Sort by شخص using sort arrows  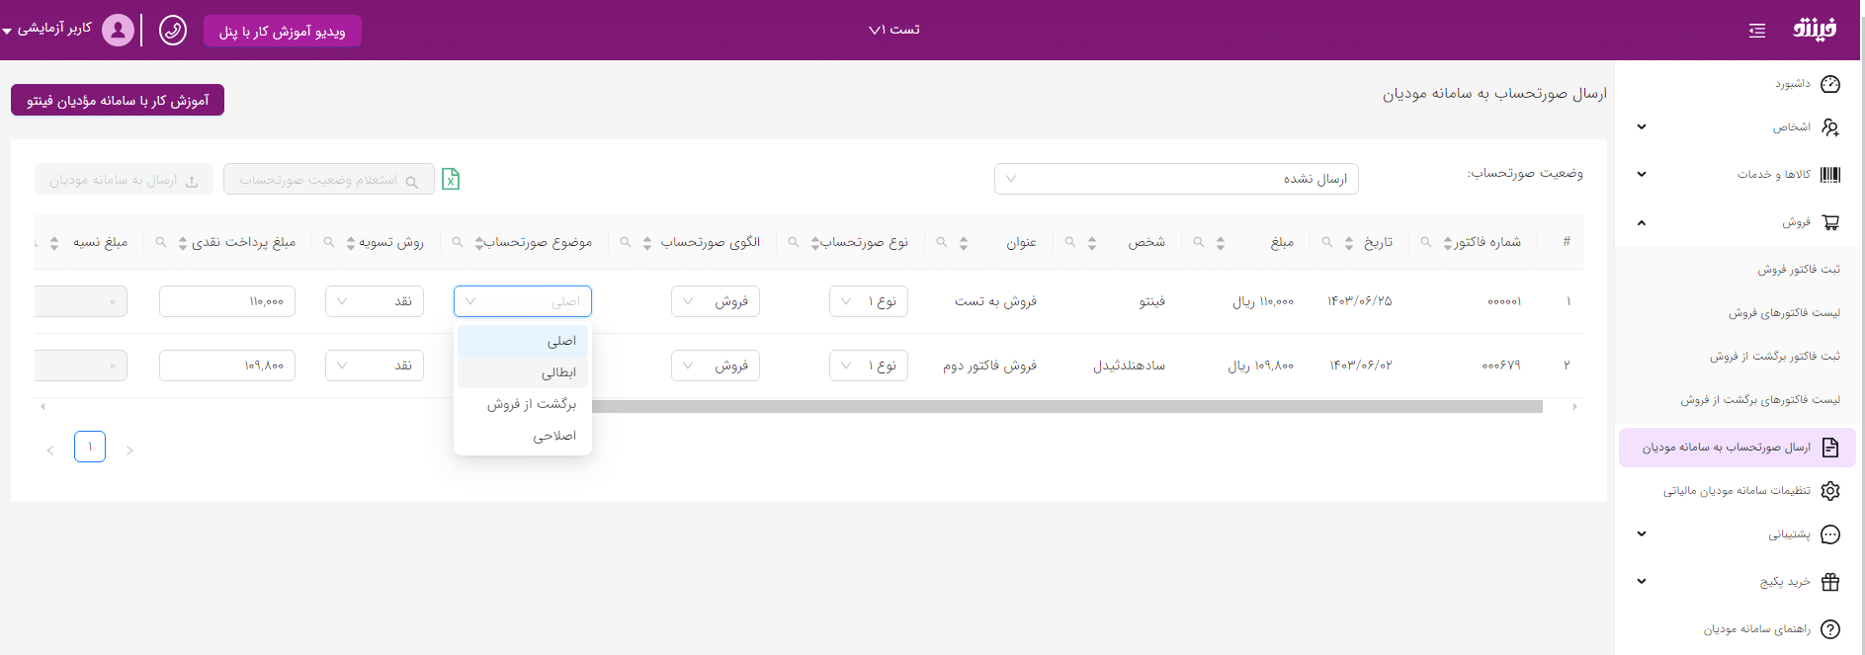pyautogui.click(x=1092, y=243)
